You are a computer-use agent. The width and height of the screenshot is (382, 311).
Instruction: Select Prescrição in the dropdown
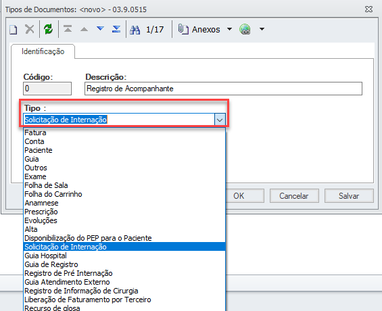(124, 212)
